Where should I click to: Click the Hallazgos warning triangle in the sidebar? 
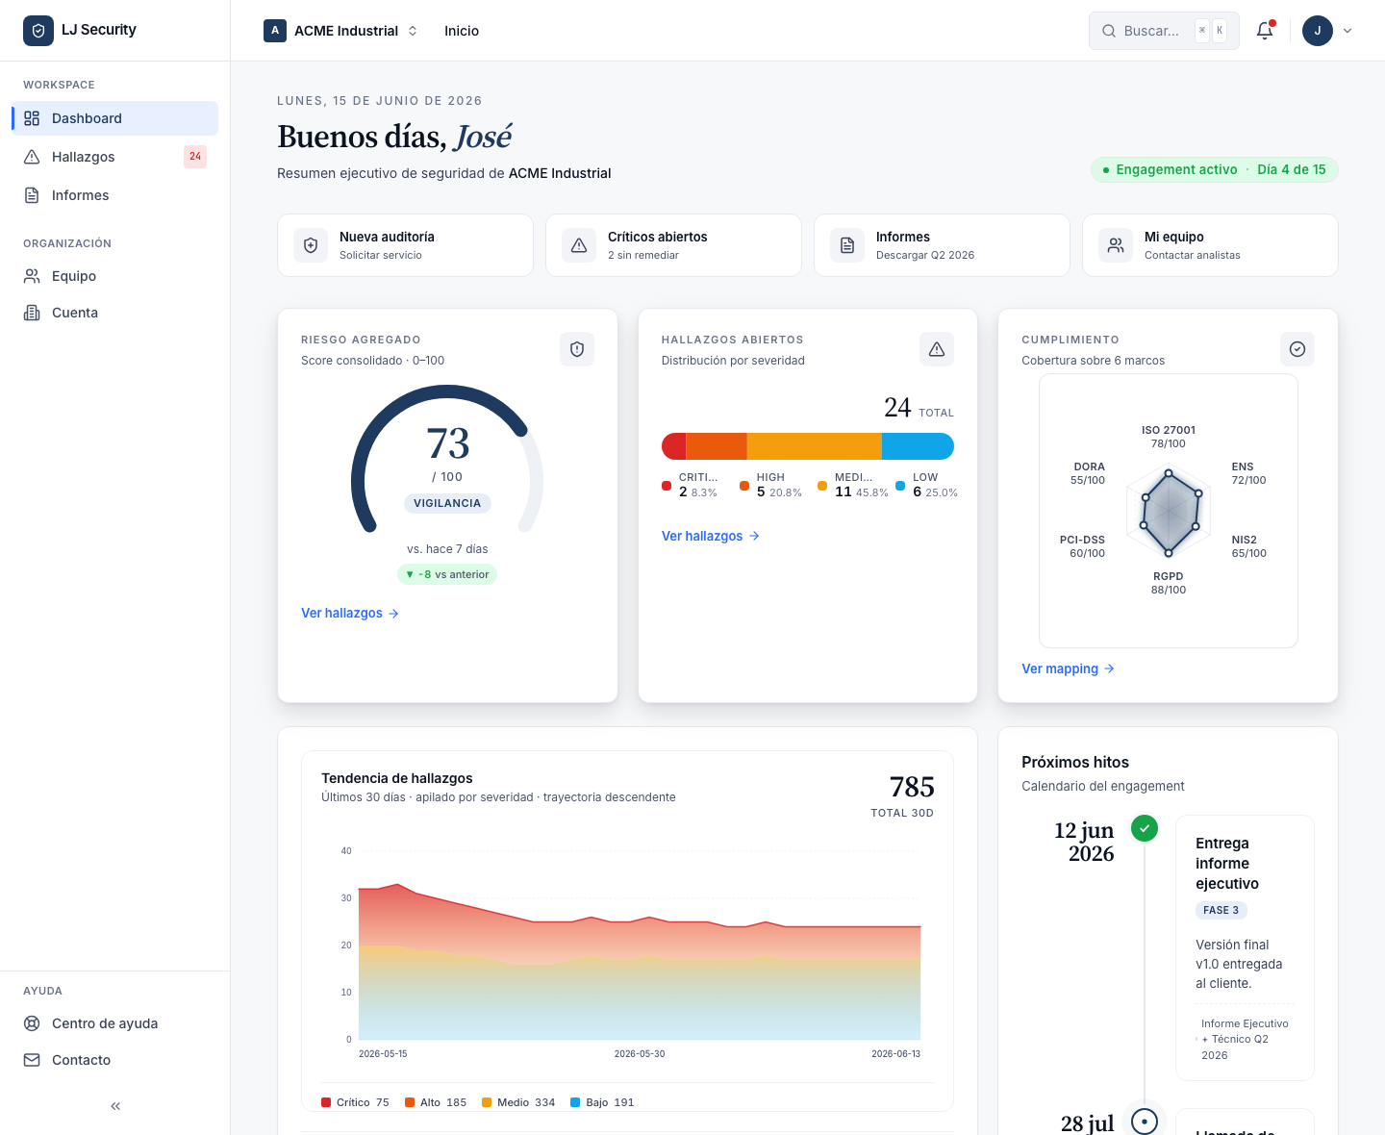(32, 157)
